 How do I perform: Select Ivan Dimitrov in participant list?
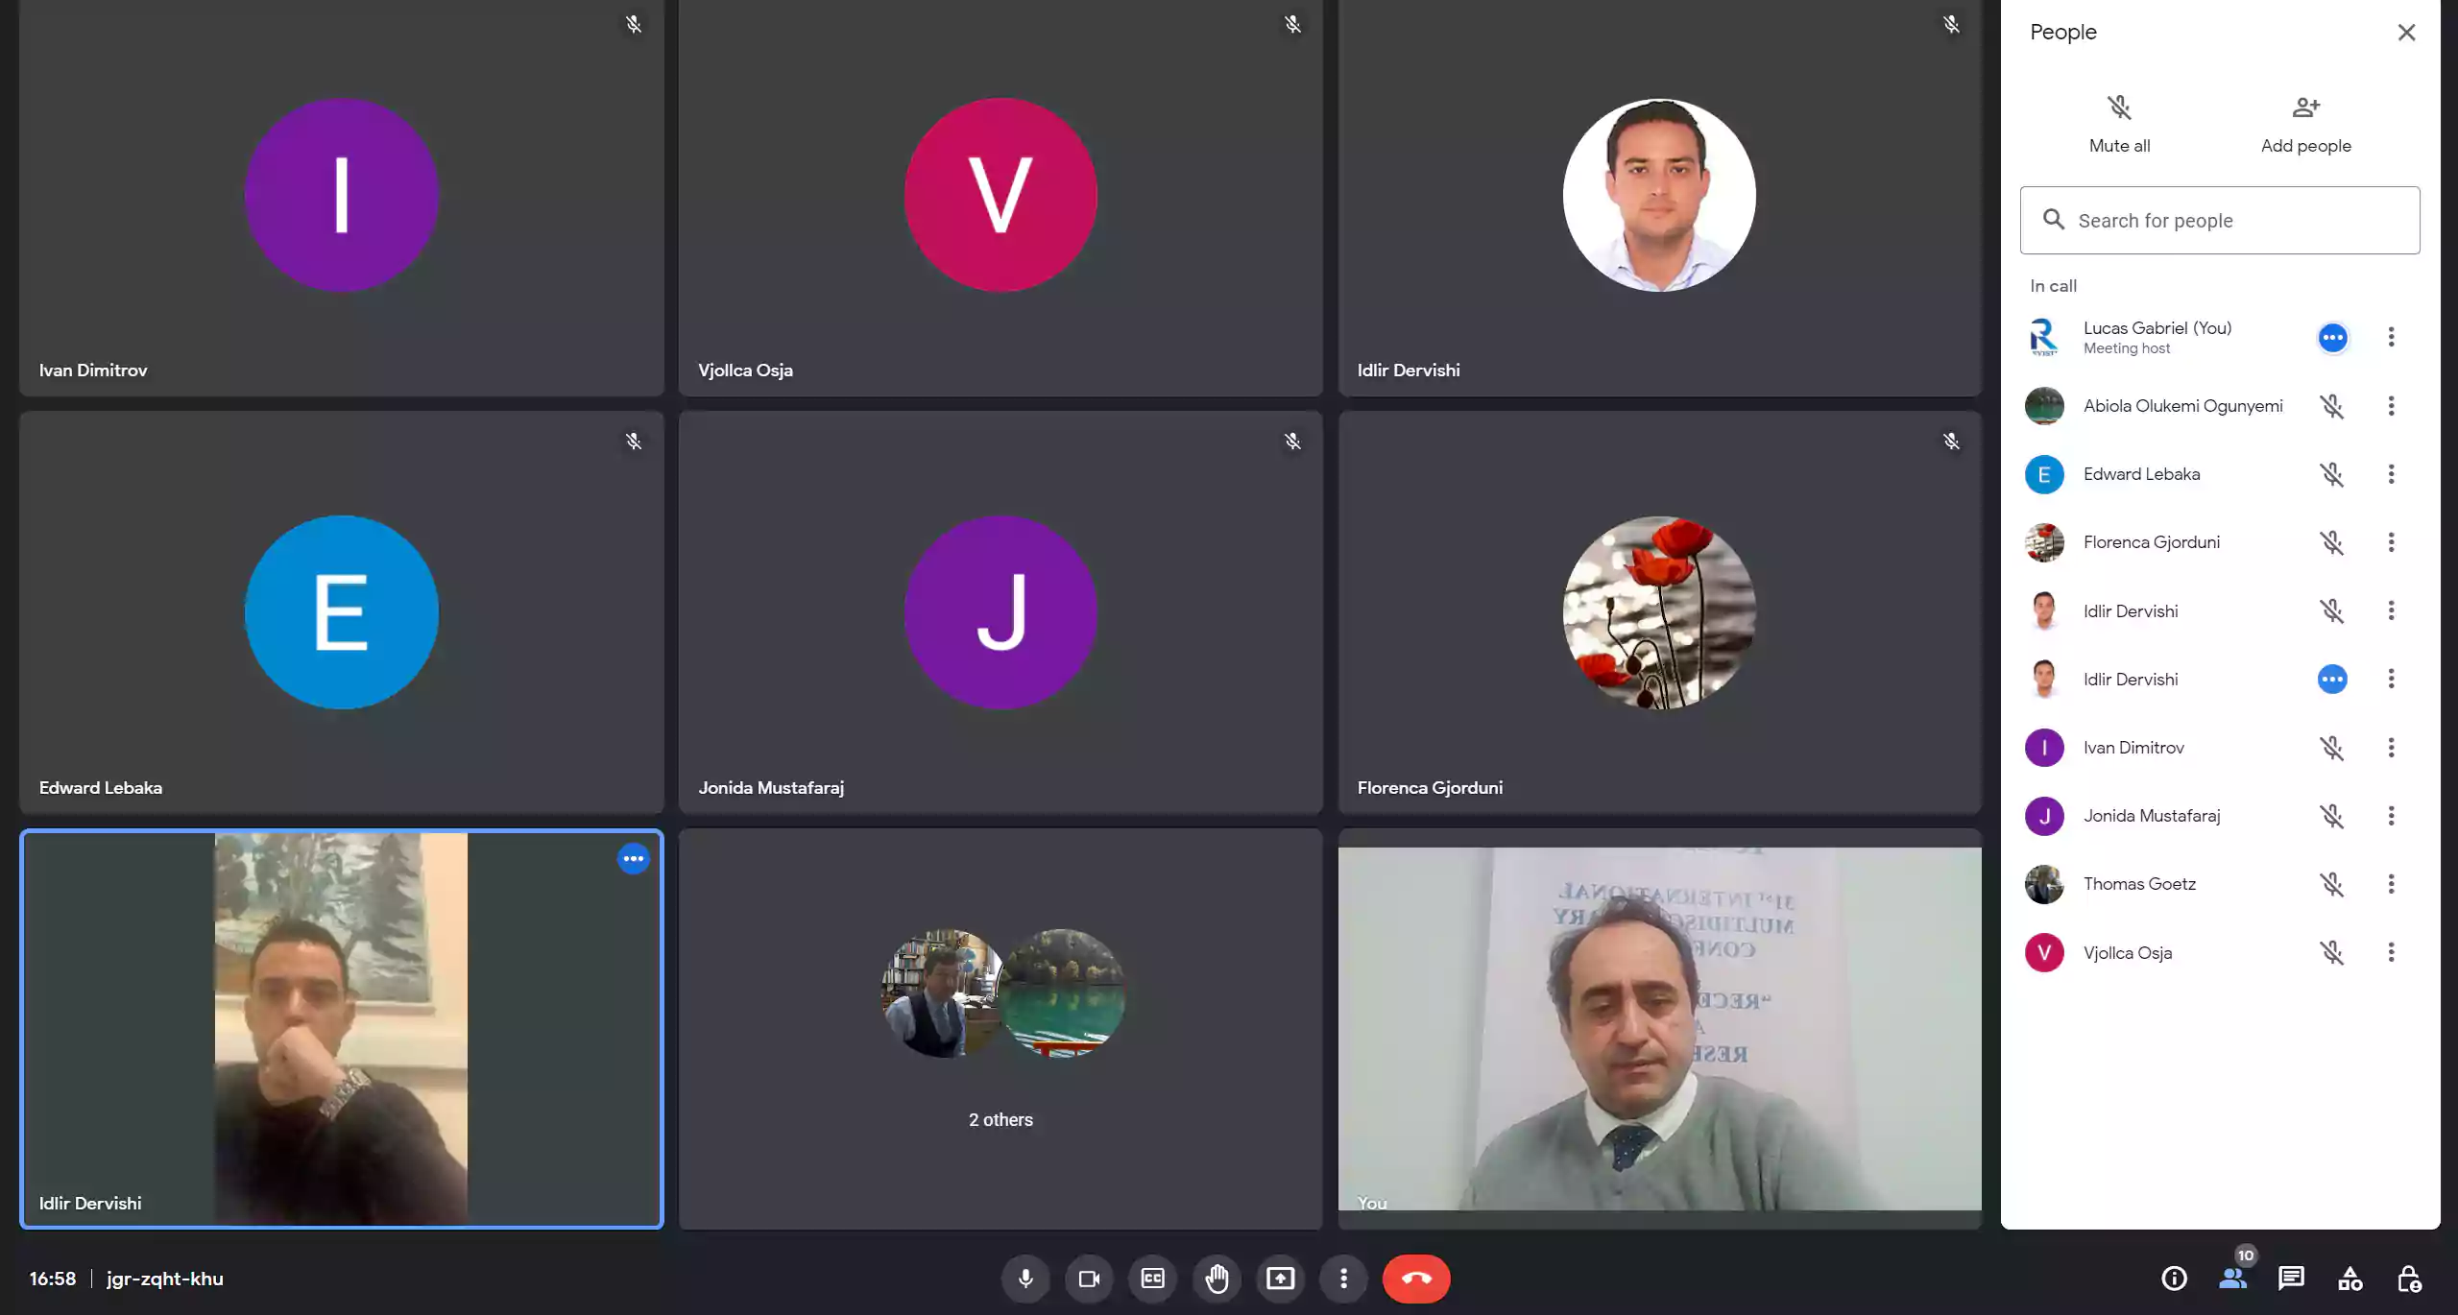2133,748
